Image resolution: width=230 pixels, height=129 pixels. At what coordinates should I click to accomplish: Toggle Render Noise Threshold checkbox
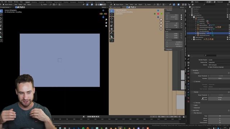coord(209,95)
